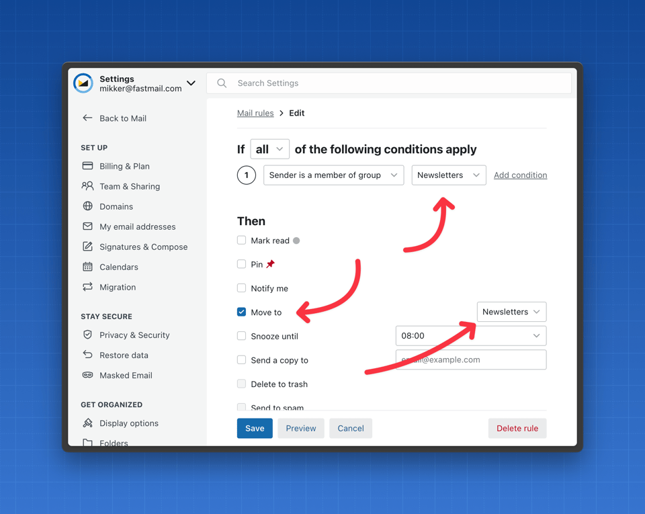The height and width of the screenshot is (514, 645).
Task: Click the Team & Sharing people icon
Action: [x=87, y=186]
